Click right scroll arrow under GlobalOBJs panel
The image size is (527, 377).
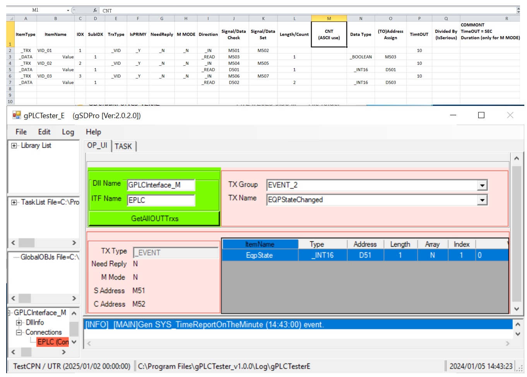[74, 299]
